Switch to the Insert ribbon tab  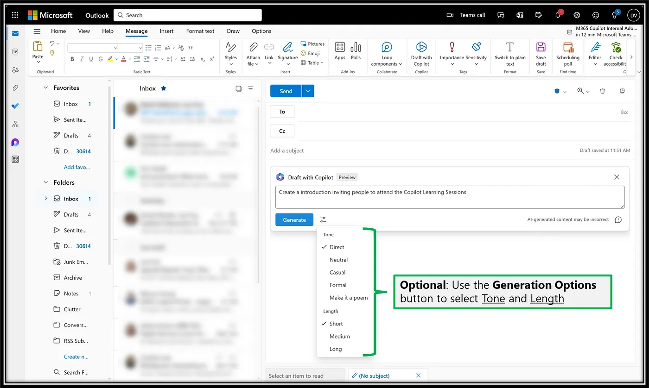pyautogui.click(x=166, y=31)
